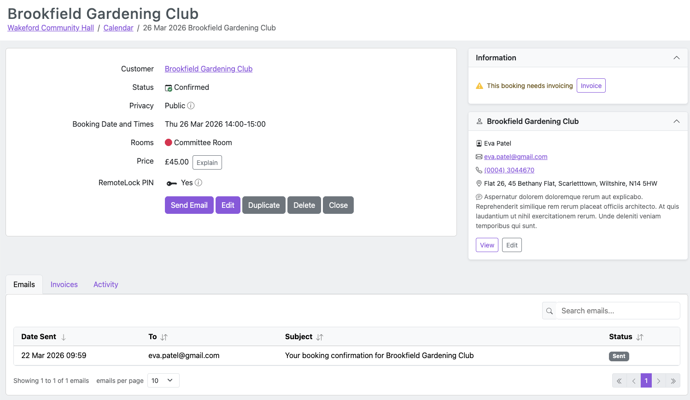Click the RemoteLock PIN info icon

199,182
